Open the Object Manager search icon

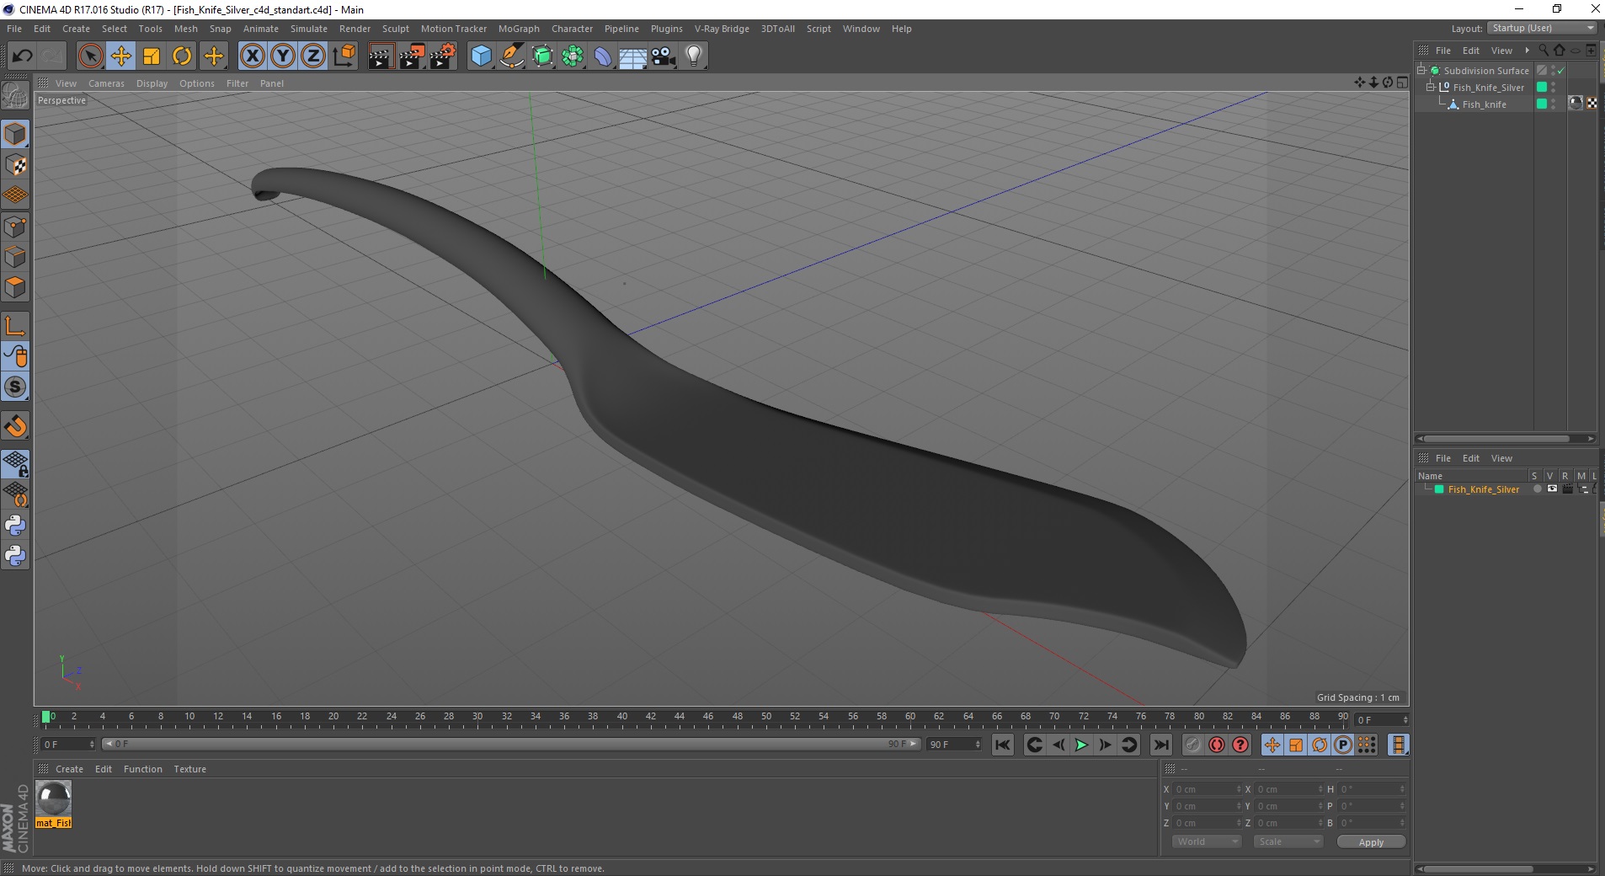pos(1544,51)
